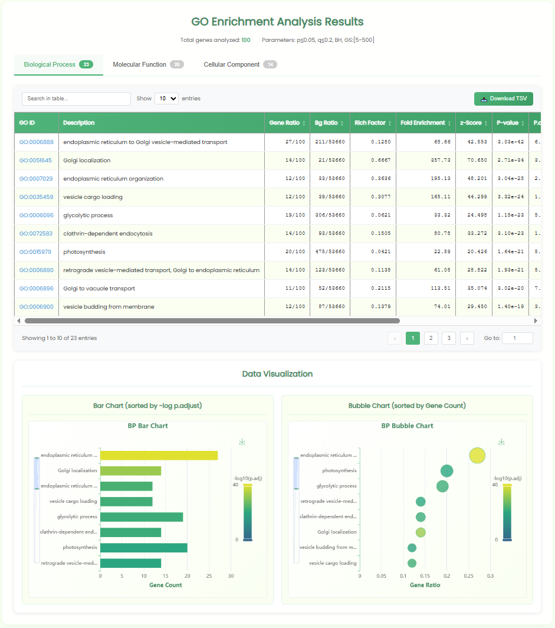Open the entries per page dropdown
Image resolution: width=555 pixels, height=628 pixels.
click(x=166, y=99)
